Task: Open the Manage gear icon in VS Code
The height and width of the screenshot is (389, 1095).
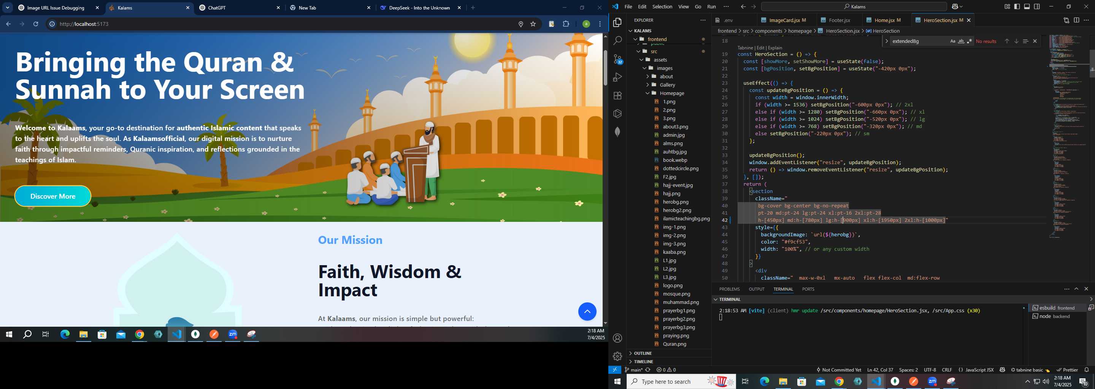Action: click(617, 356)
